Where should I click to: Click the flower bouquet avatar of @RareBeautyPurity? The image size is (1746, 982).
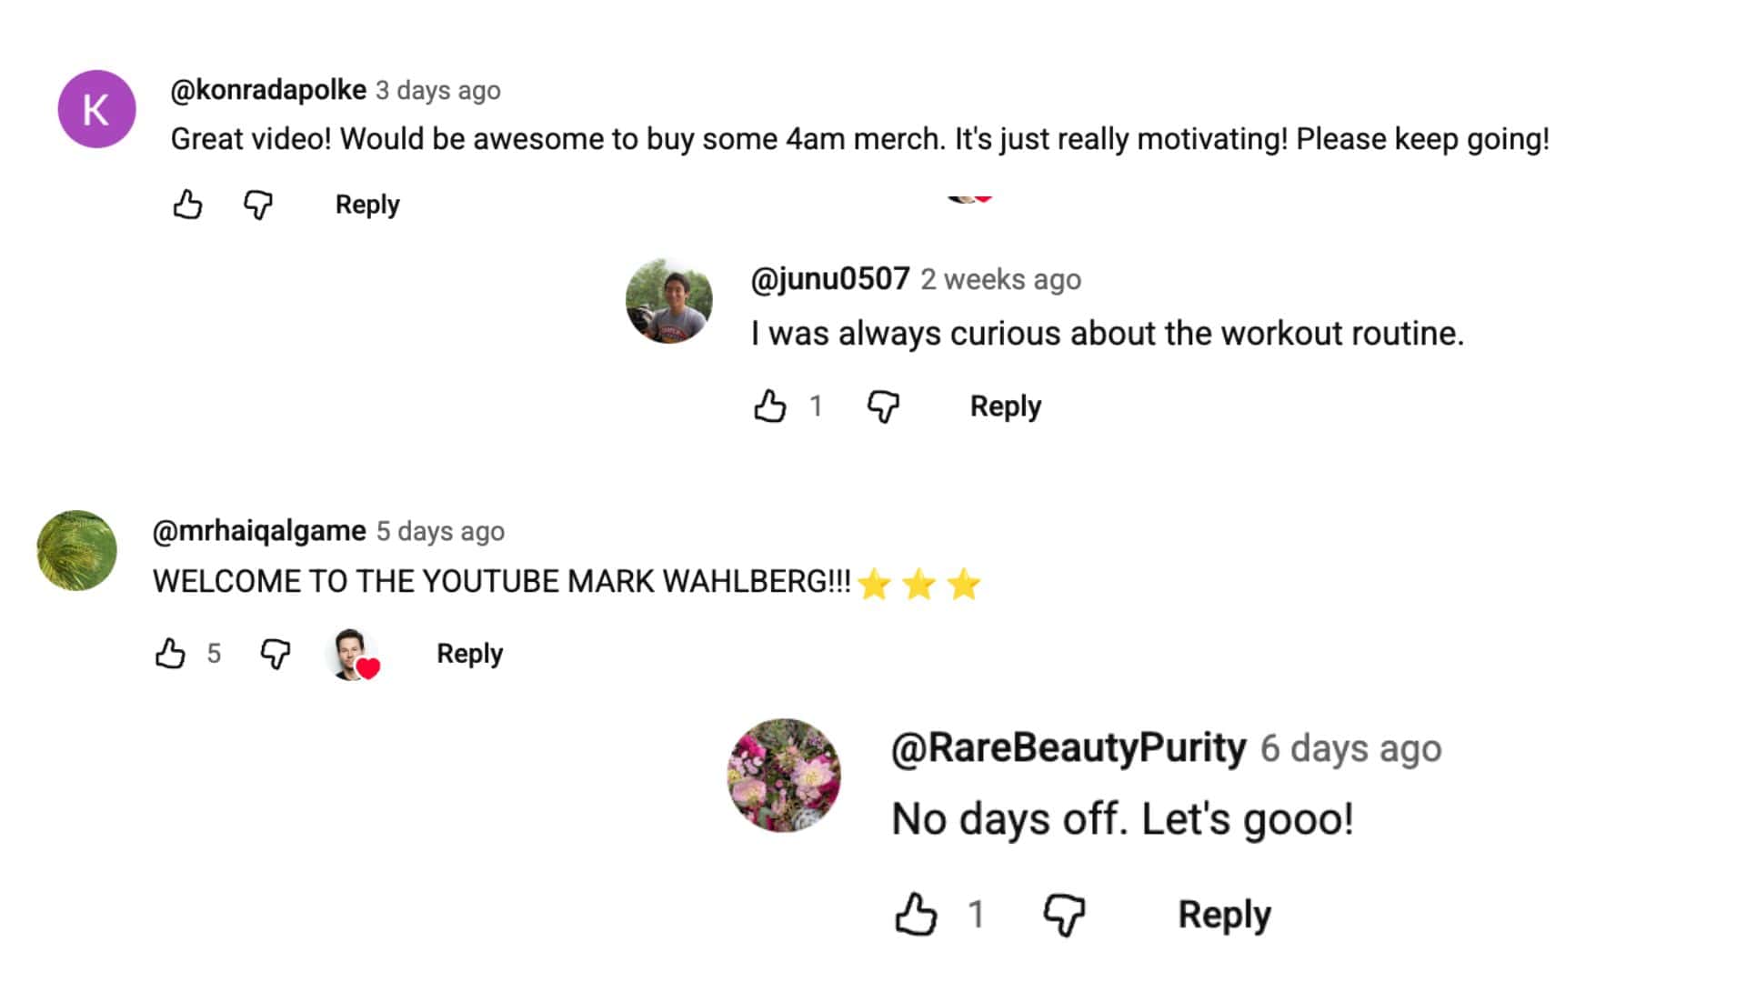[784, 776]
